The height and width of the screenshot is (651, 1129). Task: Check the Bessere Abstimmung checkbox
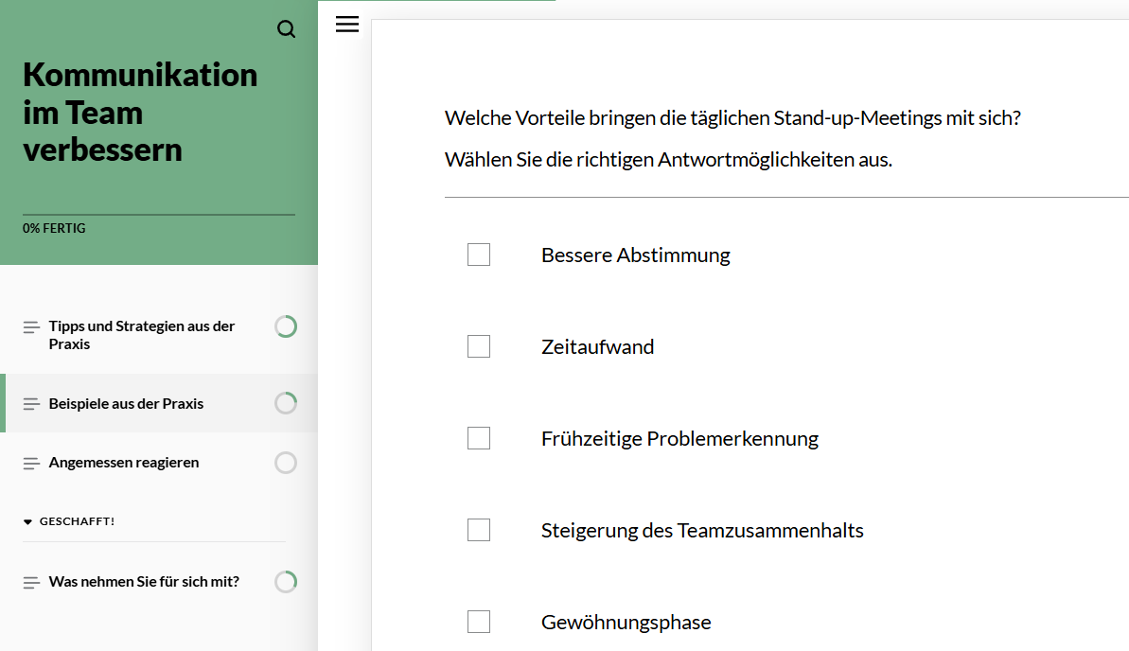pos(479,255)
